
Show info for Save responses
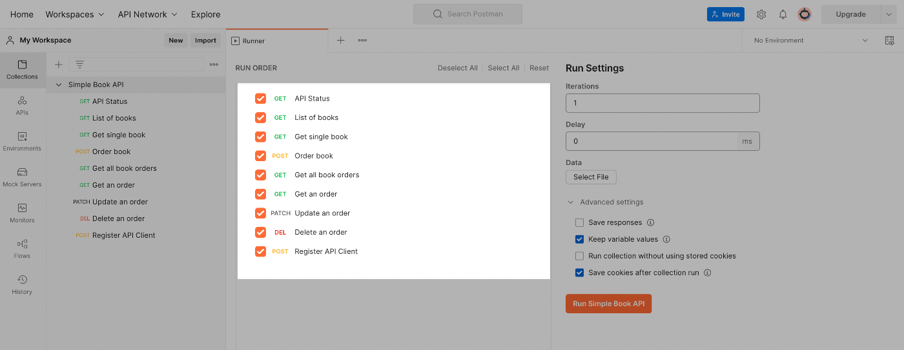pyautogui.click(x=650, y=222)
